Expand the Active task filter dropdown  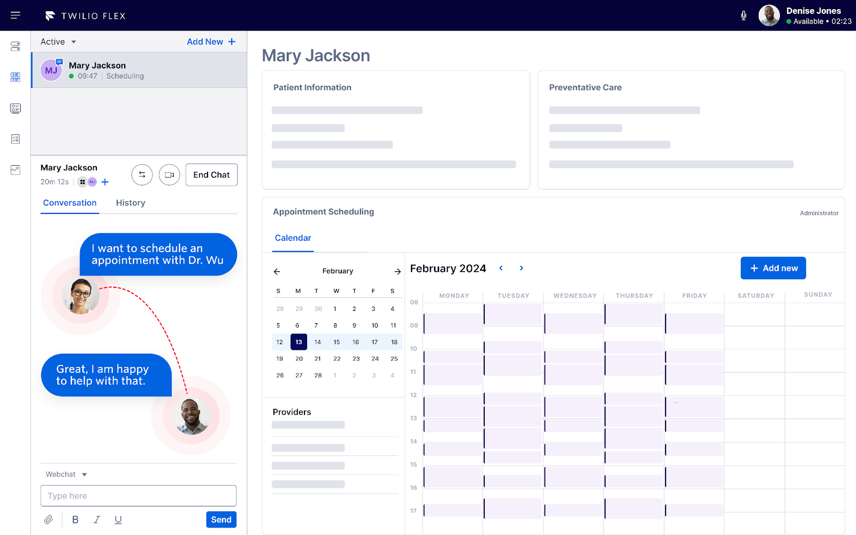pyautogui.click(x=58, y=42)
